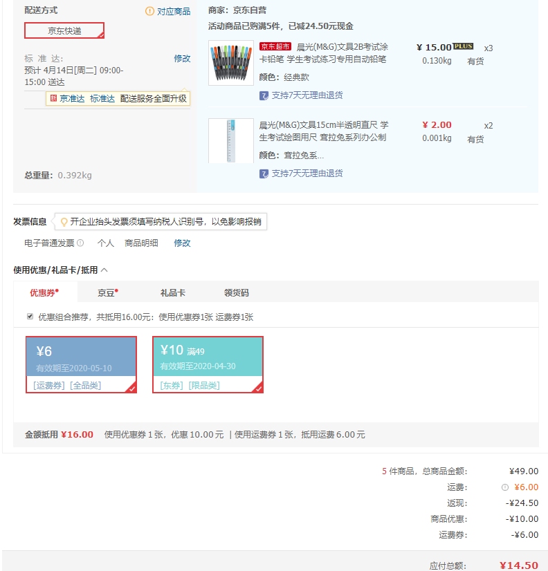548x571 pixels.
Task: Click the 金额抵用 ¥16.00 amount
Action: point(77,434)
